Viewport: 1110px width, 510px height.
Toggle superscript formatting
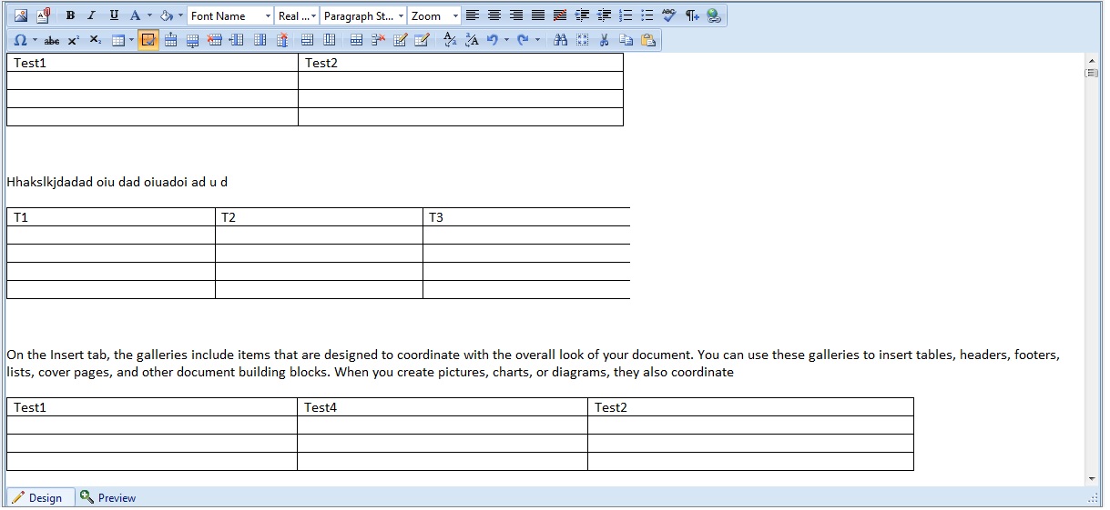point(74,40)
